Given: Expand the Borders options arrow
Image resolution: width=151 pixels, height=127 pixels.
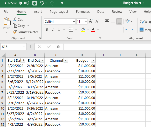Looking at the screenshot, I should (75, 30).
